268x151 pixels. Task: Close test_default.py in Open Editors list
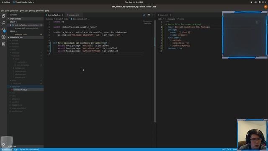(x=10, y=25)
